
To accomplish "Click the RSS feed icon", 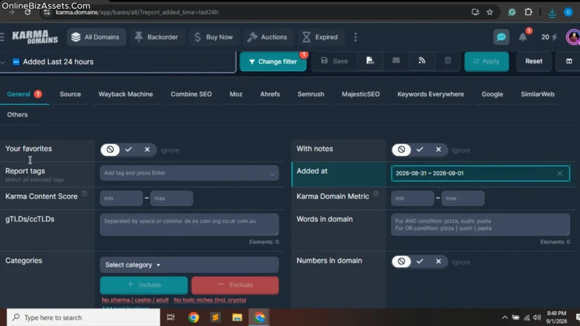I will coord(421,61).
